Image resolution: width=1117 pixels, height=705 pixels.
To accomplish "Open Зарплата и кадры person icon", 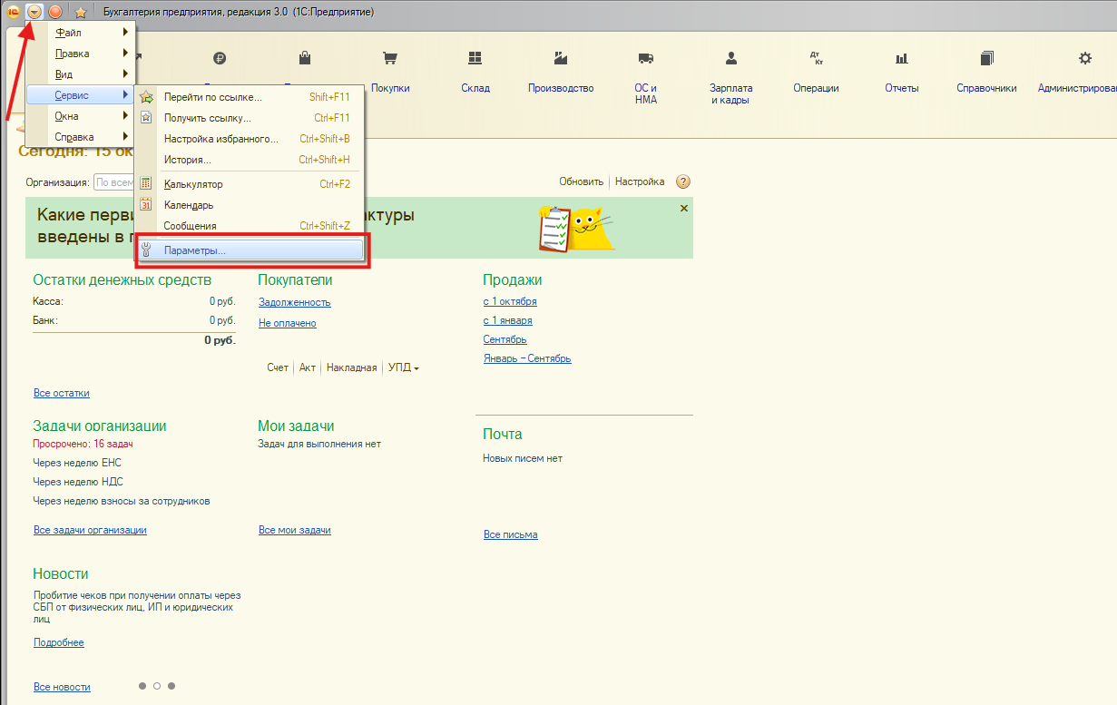I will [x=730, y=59].
